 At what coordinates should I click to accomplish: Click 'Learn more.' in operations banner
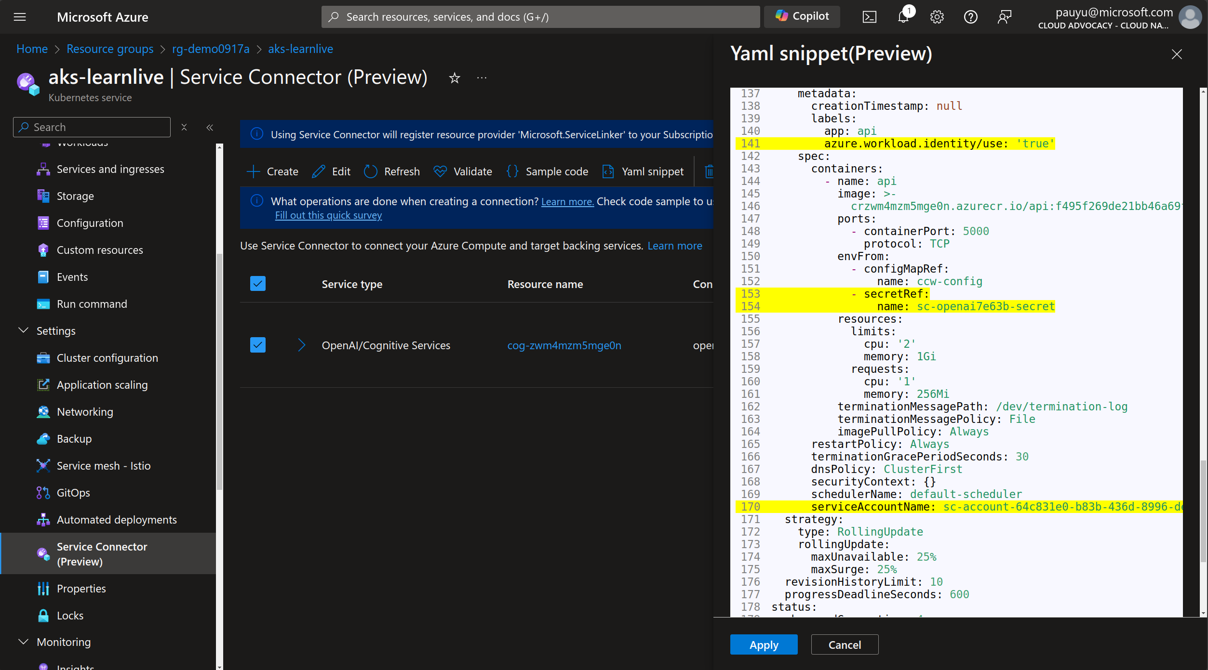[567, 202]
